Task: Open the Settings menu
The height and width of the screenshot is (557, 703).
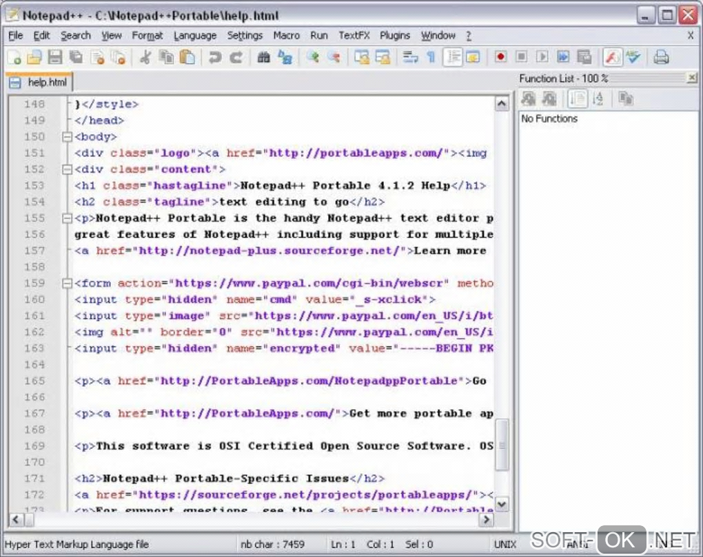Action: click(245, 35)
